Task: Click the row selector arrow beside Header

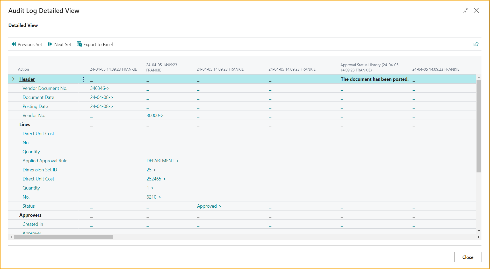Action: [12, 79]
